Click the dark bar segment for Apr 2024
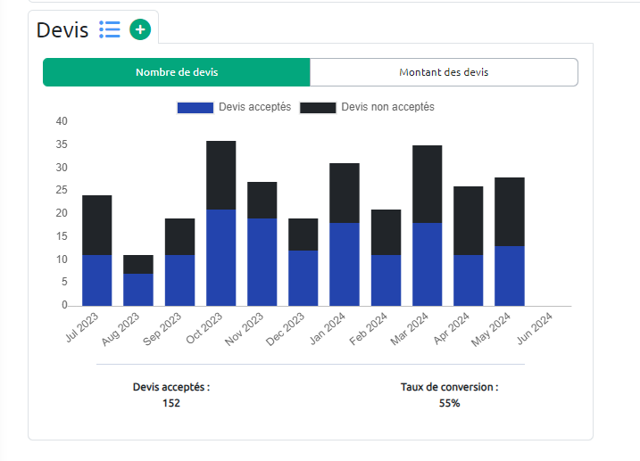This screenshot has width=640, height=461. (x=469, y=220)
